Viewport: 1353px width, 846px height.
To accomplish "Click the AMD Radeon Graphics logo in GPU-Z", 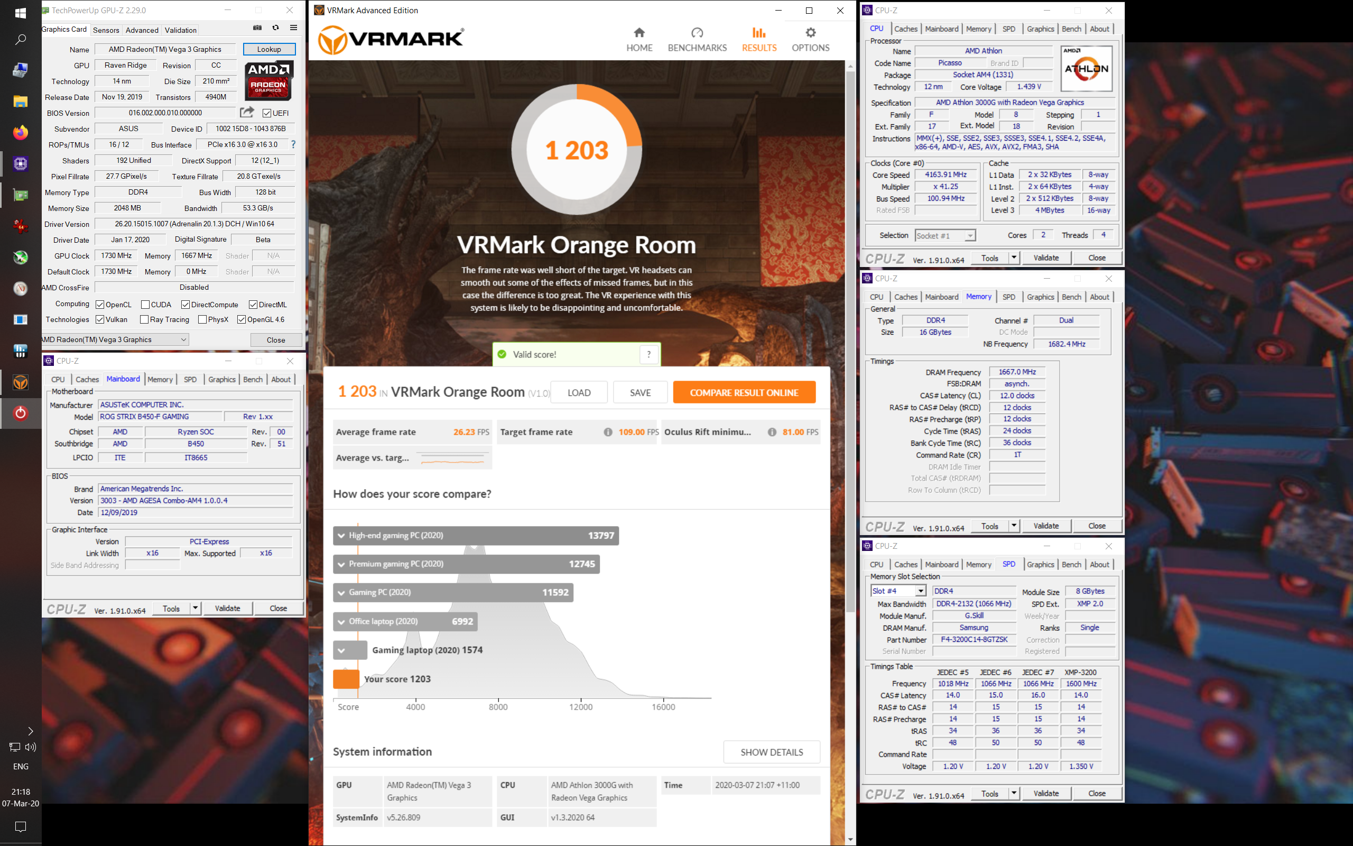I will click(x=269, y=81).
